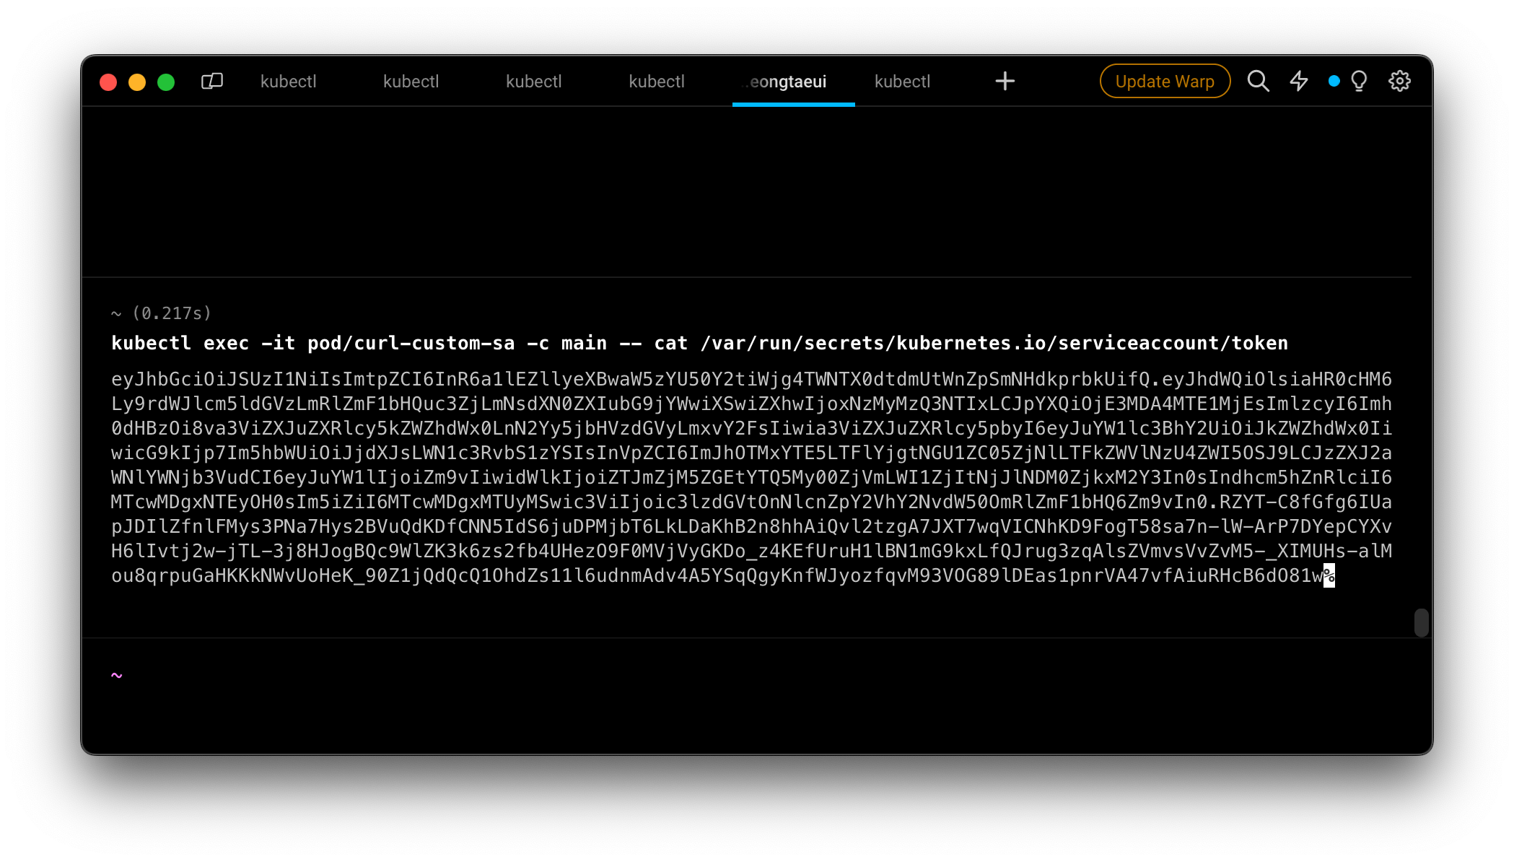Select the active eongtaeui tab
Image resolution: width=1514 pixels, height=862 pixels.
tap(787, 82)
